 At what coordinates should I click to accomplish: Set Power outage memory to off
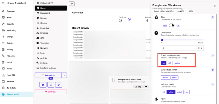pyautogui.click(x=169, y=63)
